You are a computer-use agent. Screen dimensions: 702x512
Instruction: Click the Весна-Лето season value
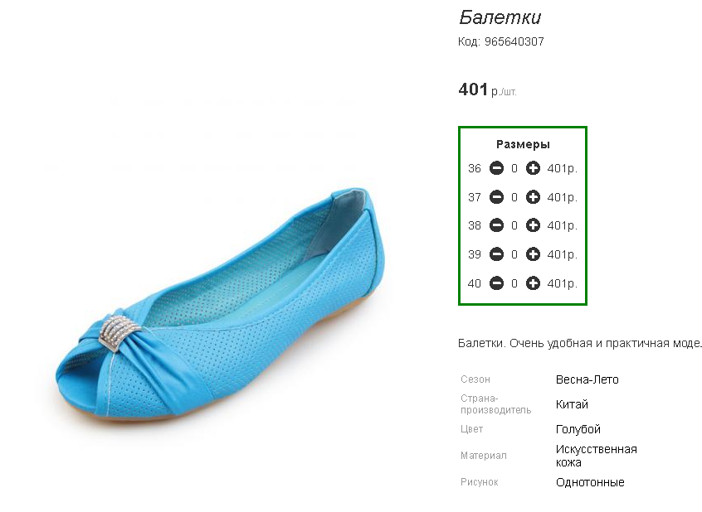pyautogui.click(x=587, y=379)
